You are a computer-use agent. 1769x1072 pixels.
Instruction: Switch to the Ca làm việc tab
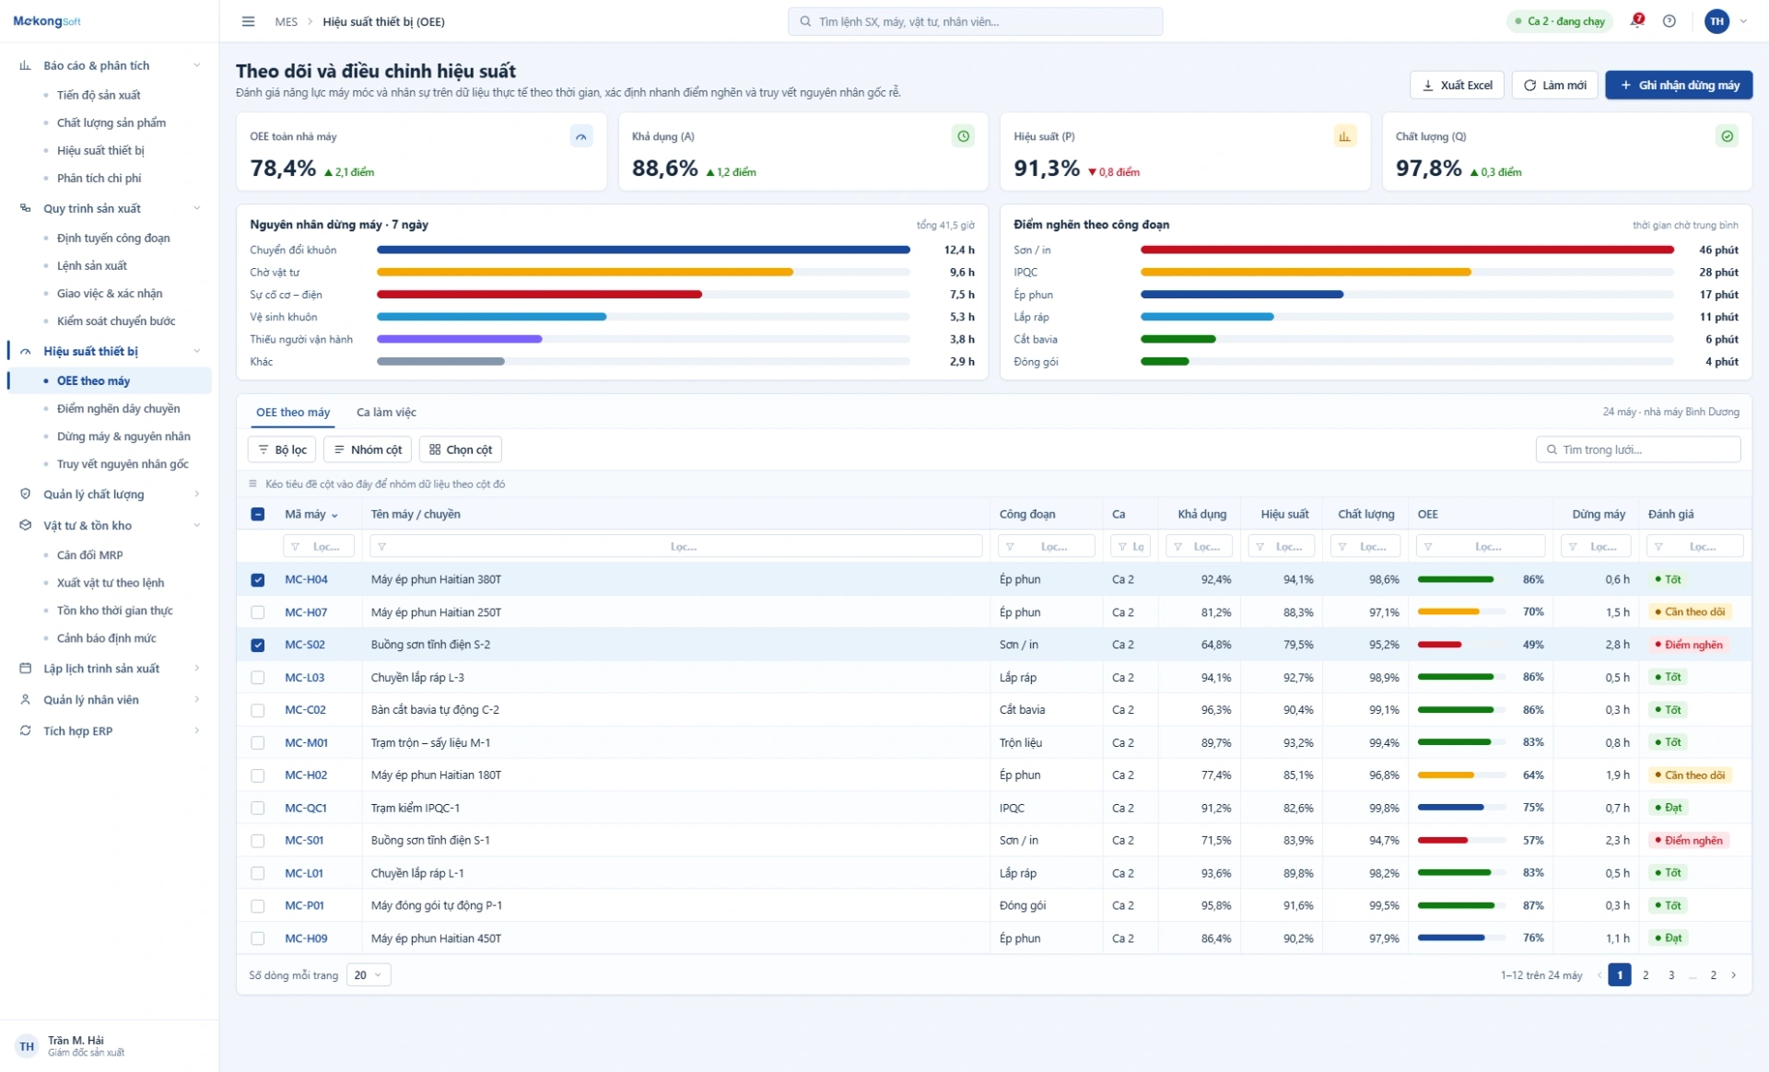(386, 413)
